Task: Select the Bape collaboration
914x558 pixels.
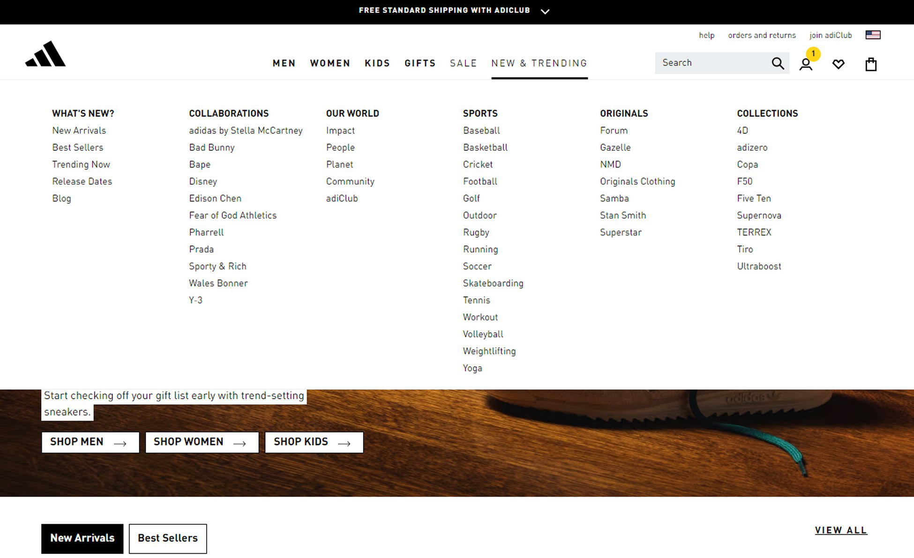Action: 200,164
